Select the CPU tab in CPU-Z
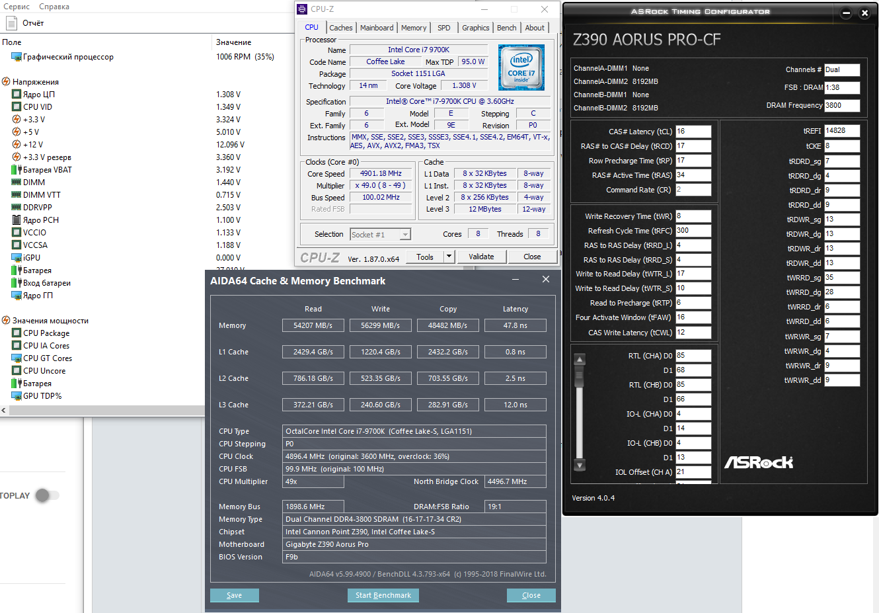 (312, 27)
